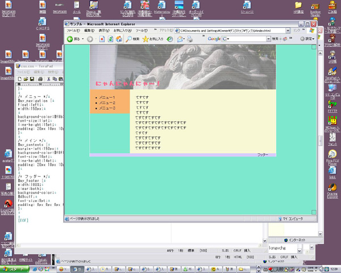Click the Windows Start button
Screen dimensions: 341x273
14,269
